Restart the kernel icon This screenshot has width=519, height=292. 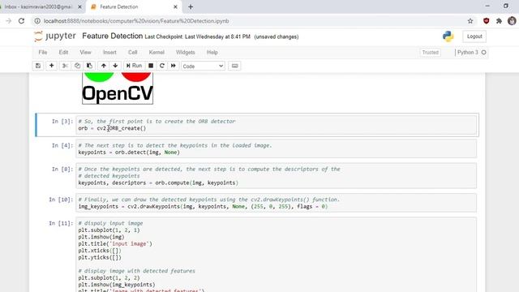(162, 66)
